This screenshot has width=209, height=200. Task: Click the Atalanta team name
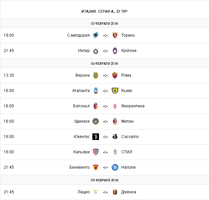(x=81, y=91)
